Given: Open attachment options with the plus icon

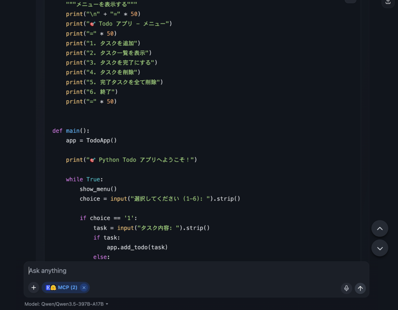Looking at the screenshot, I should (33, 287).
